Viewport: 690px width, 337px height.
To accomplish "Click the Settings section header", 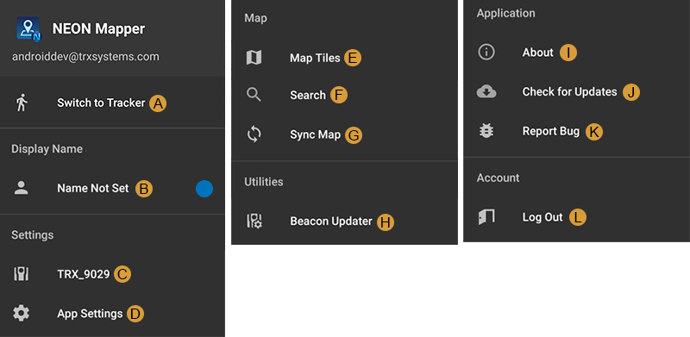I will (33, 235).
